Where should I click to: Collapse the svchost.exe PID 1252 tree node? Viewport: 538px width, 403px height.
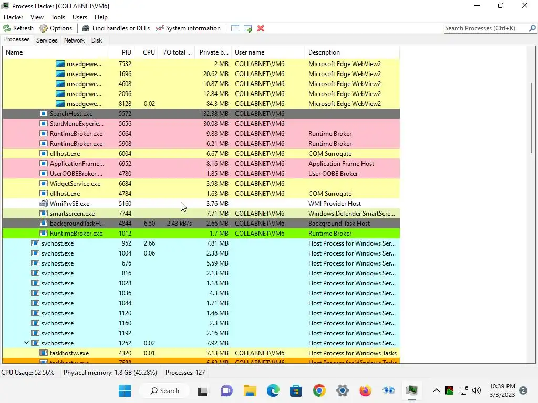click(x=26, y=343)
